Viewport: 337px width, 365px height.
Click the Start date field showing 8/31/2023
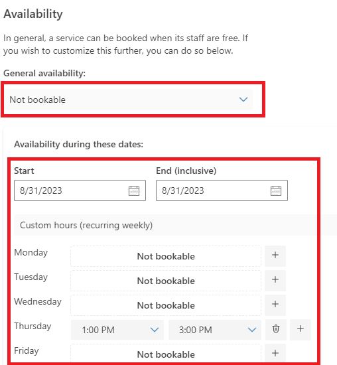(x=80, y=190)
